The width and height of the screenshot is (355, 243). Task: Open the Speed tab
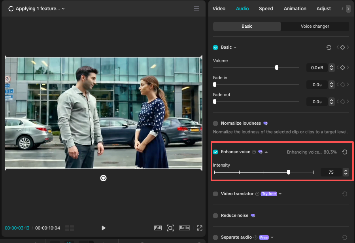coord(266,8)
